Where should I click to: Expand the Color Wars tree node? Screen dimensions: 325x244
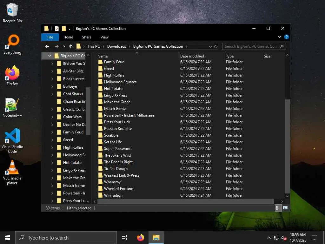52,117
